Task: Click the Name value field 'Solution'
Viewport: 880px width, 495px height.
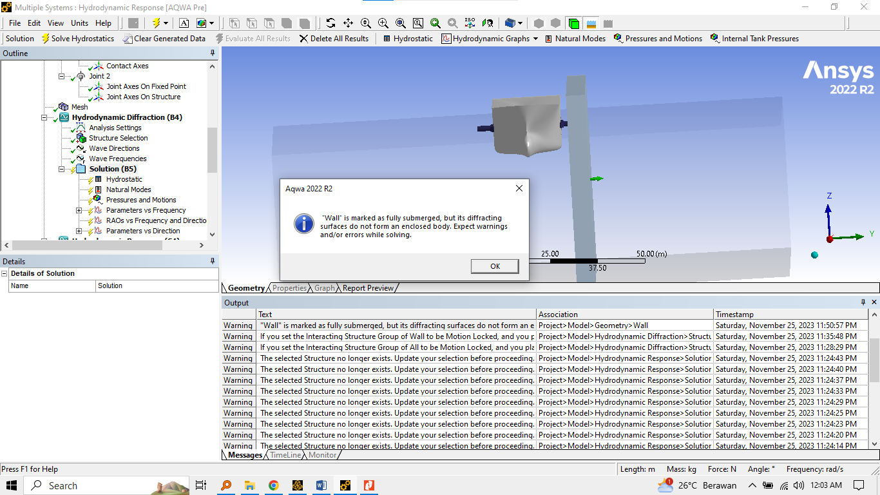Action: 157,286
